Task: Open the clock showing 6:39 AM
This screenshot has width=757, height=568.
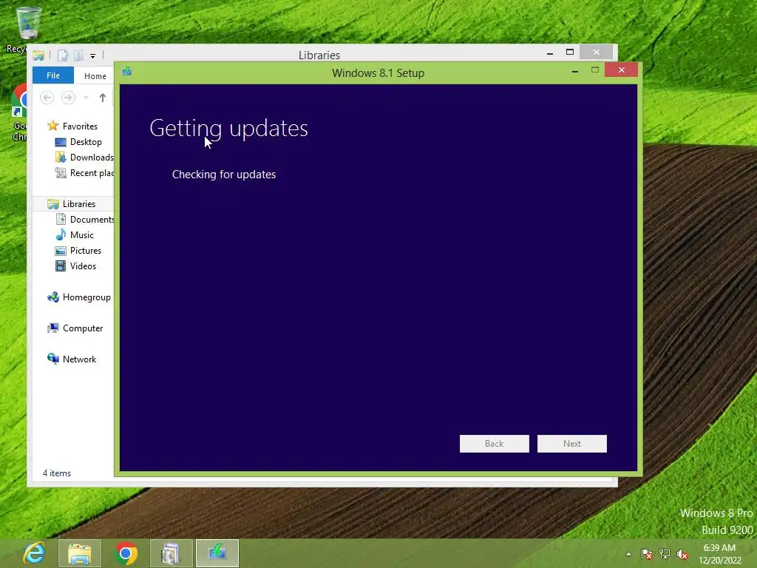Action: click(719, 554)
